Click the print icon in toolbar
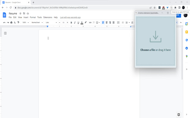 (11, 22)
